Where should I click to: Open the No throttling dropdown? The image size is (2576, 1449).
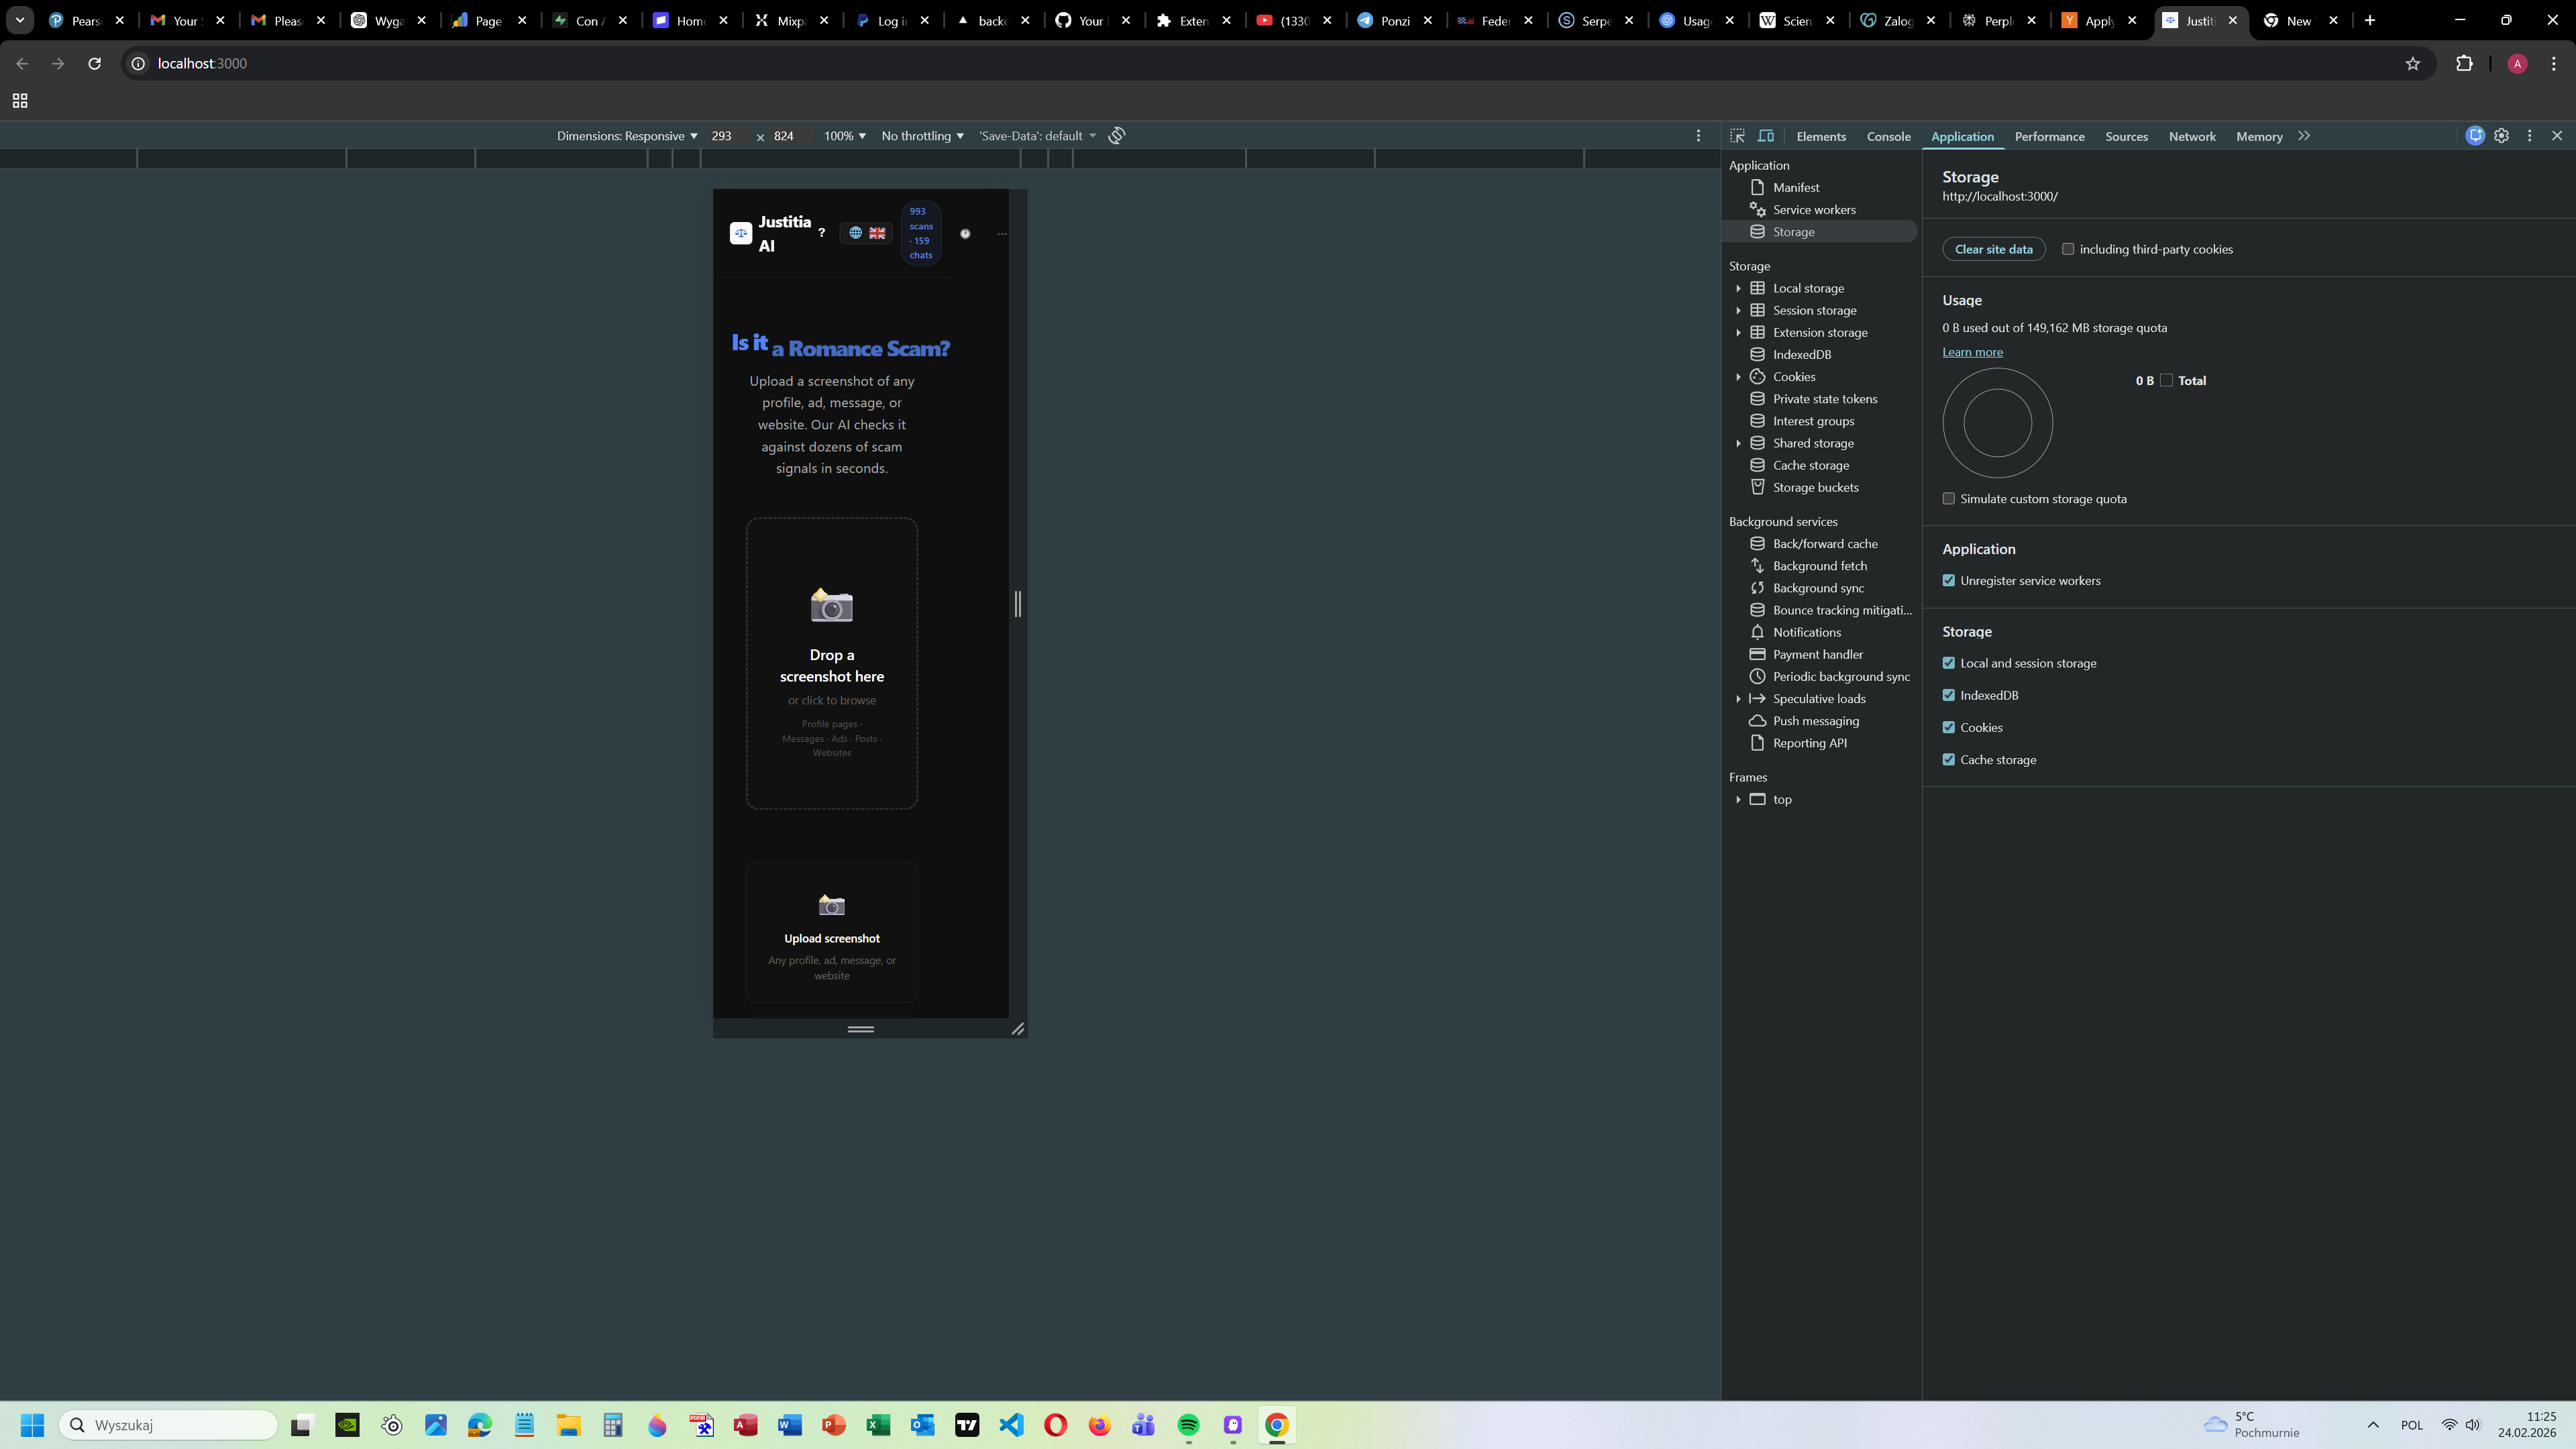point(922,136)
